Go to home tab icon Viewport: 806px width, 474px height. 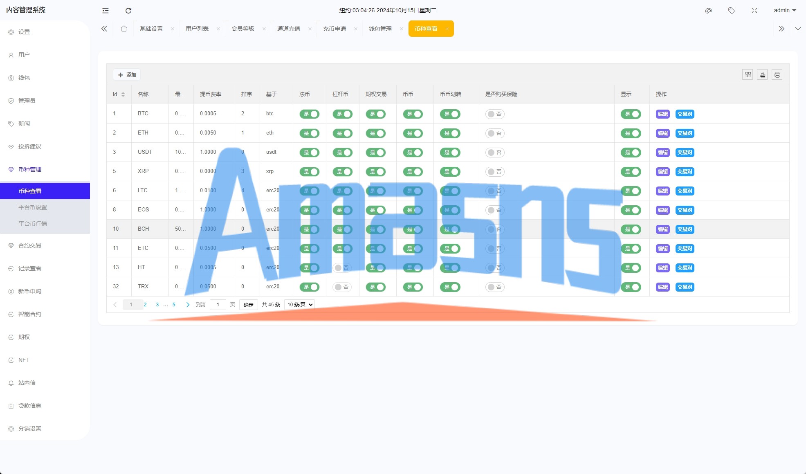[x=124, y=29]
